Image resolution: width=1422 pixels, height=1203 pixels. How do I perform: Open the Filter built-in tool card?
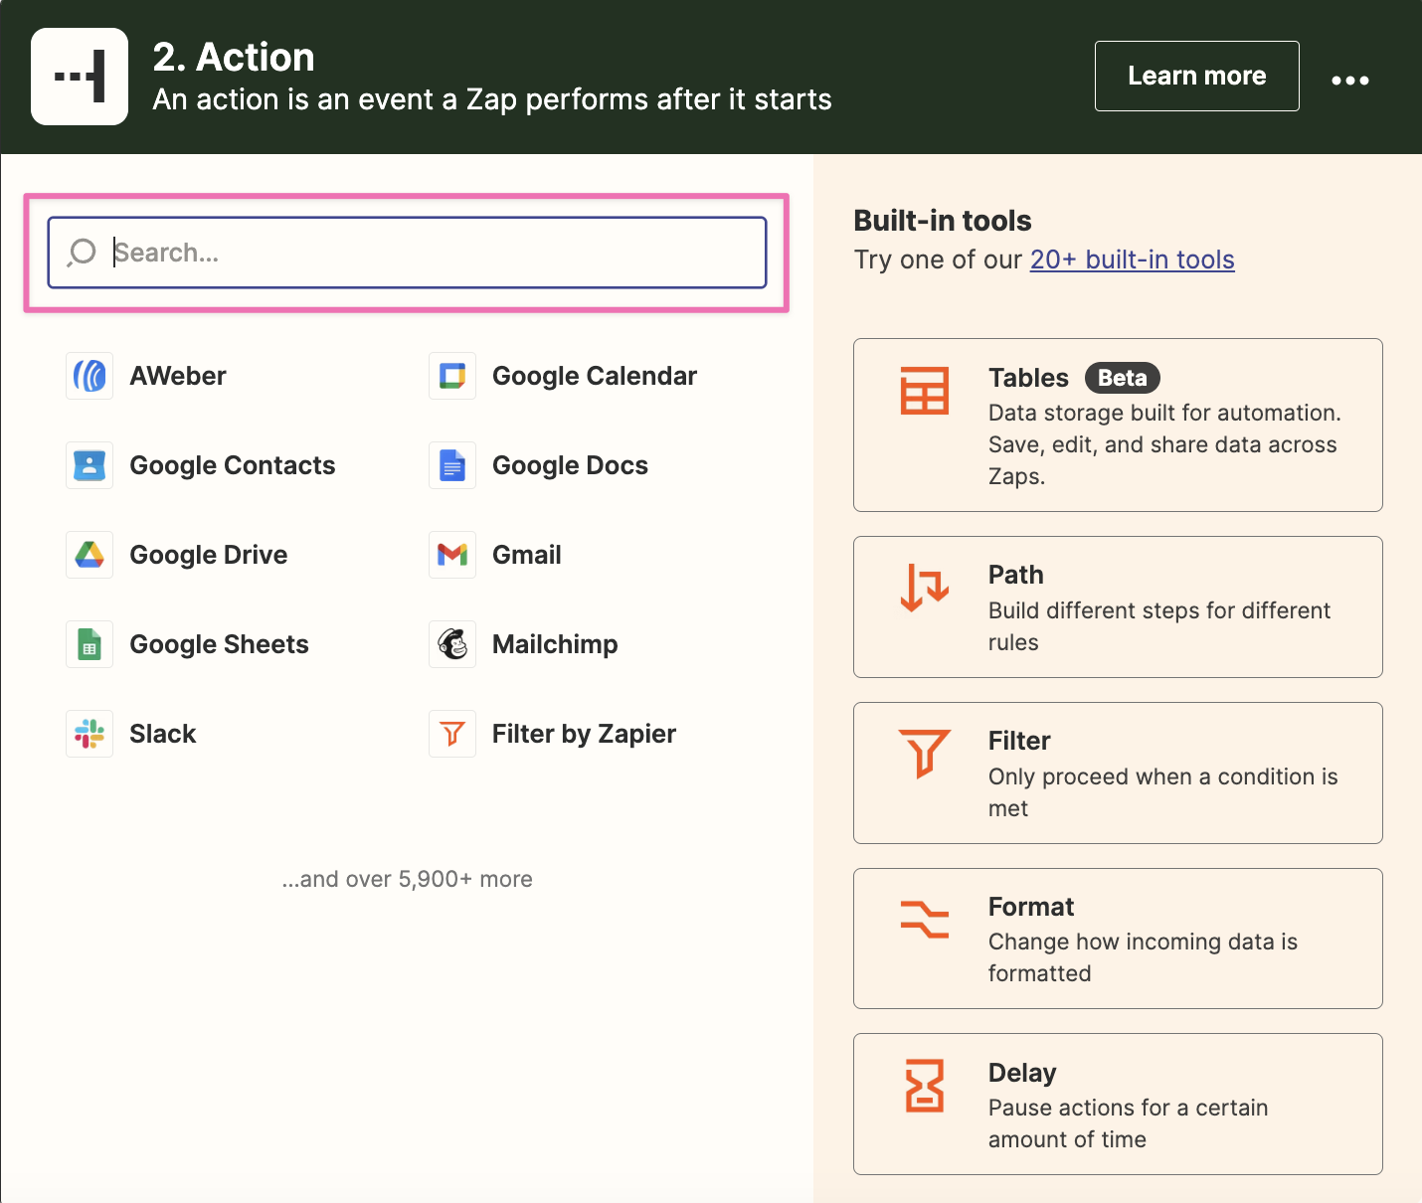coord(1118,773)
